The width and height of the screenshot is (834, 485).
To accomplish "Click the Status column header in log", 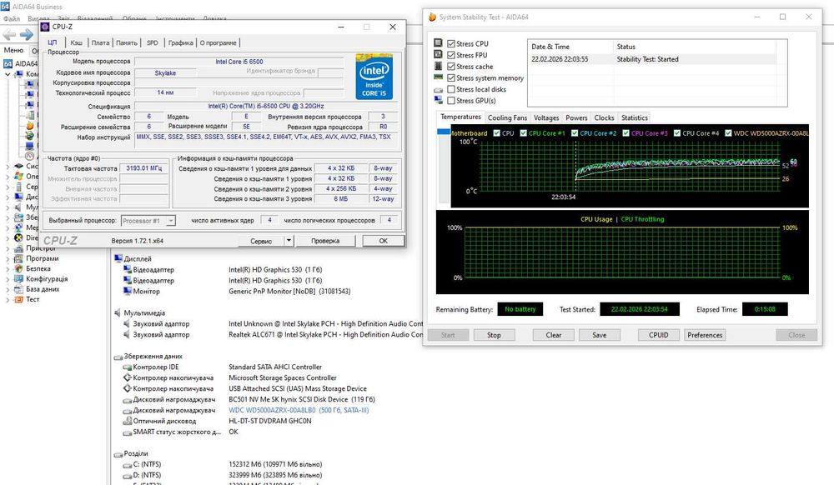I will click(x=694, y=47).
